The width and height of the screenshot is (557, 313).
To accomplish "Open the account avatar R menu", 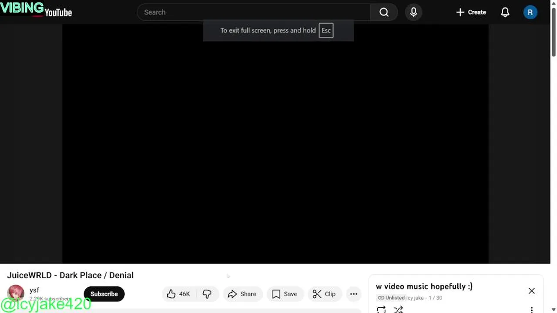I will 530,12.
